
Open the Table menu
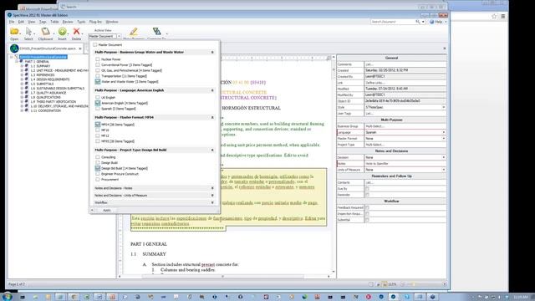click(x=54, y=22)
